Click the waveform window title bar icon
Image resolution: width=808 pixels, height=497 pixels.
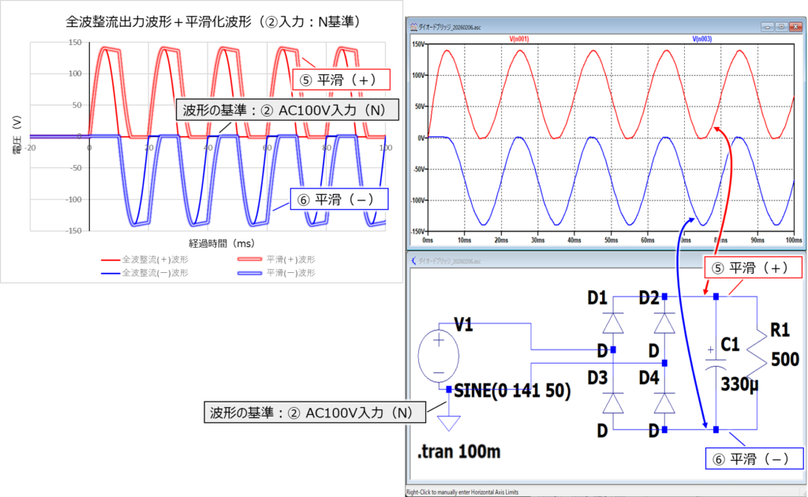pyautogui.click(x=414, y=26)
